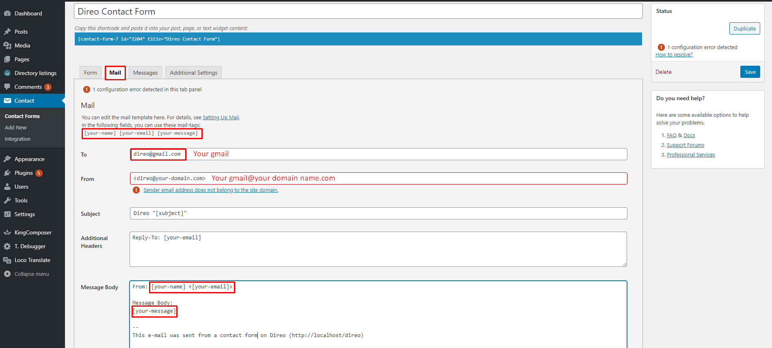The image size is (772, 348).
Task: Click the Comments speech bubble icon
Action: pyautogui.click(x=7, y=87)
